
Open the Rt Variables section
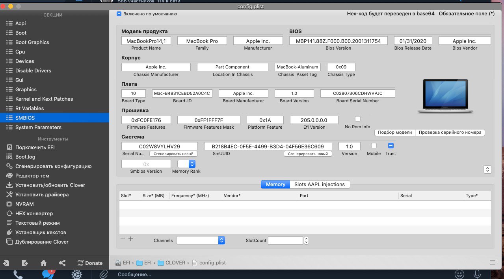click(54, 108)
